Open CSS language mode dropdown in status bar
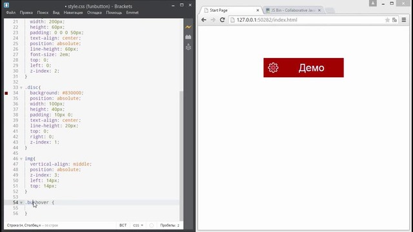This screenshot has width=413, height=232. (x=138, y=226)
